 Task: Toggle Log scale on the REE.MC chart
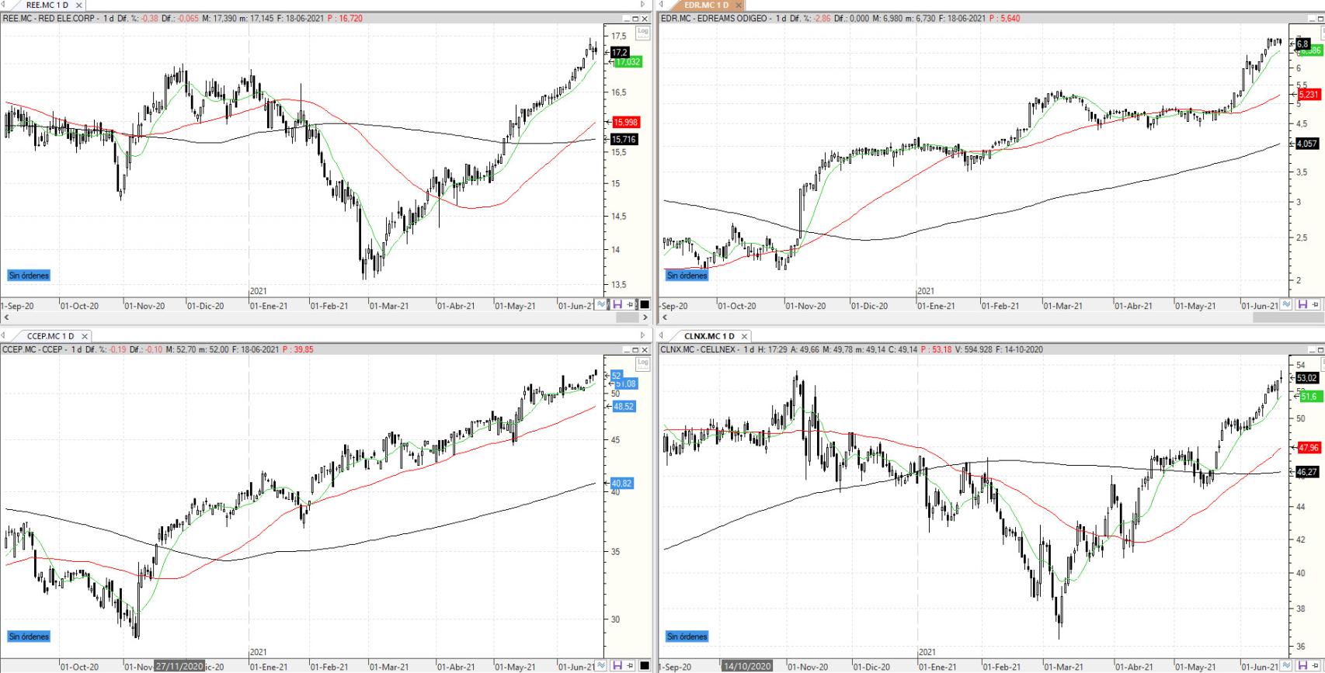pos(642,32)
